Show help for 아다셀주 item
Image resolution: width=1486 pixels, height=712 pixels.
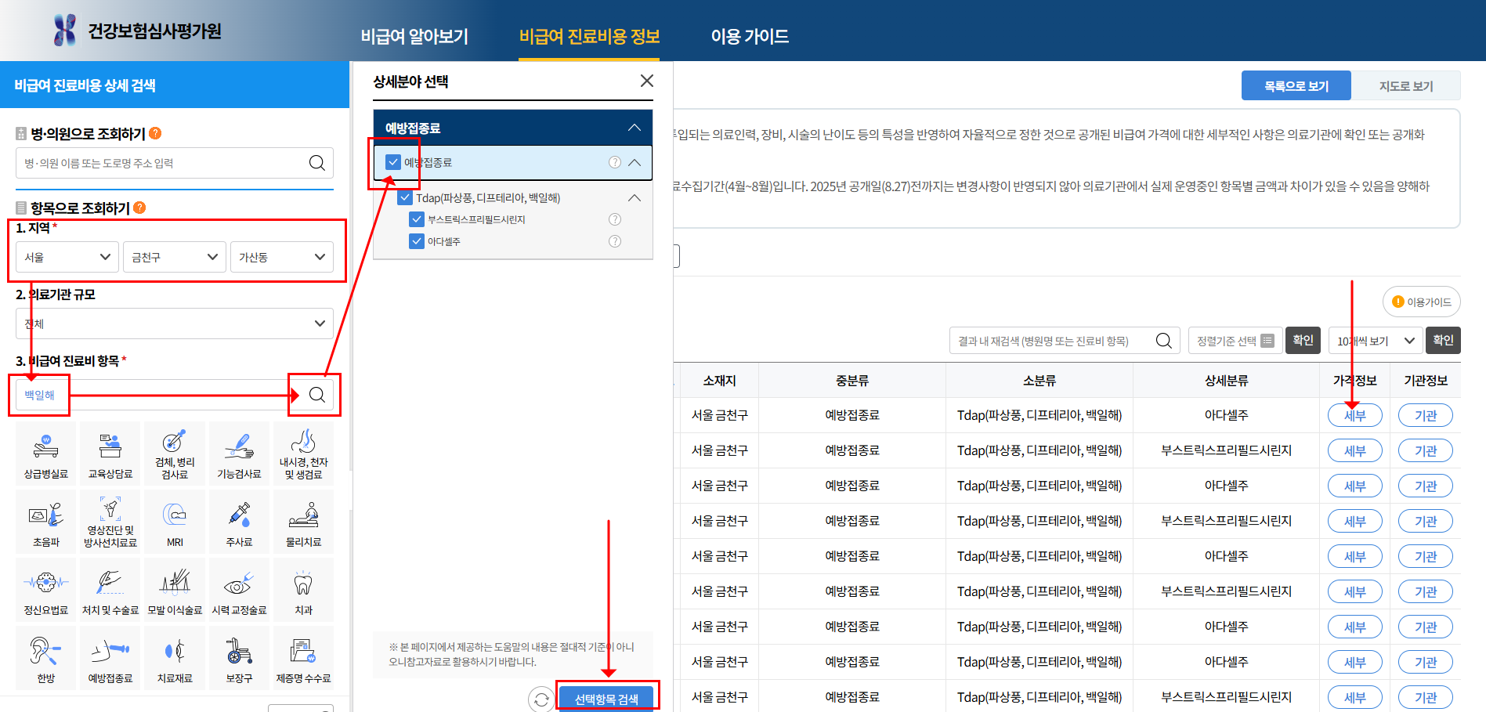coord(615,241)
